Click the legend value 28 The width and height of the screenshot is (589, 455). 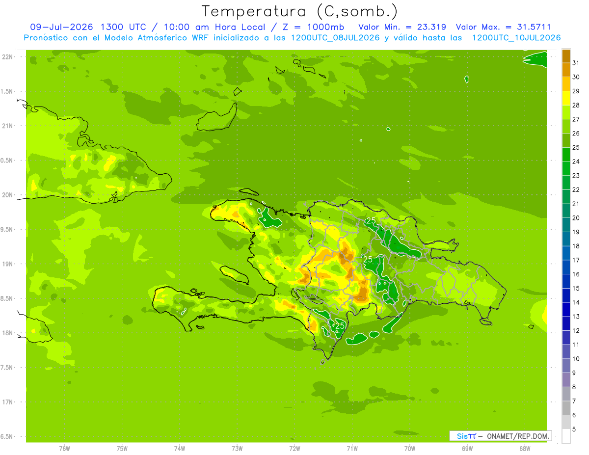(576, 105)
